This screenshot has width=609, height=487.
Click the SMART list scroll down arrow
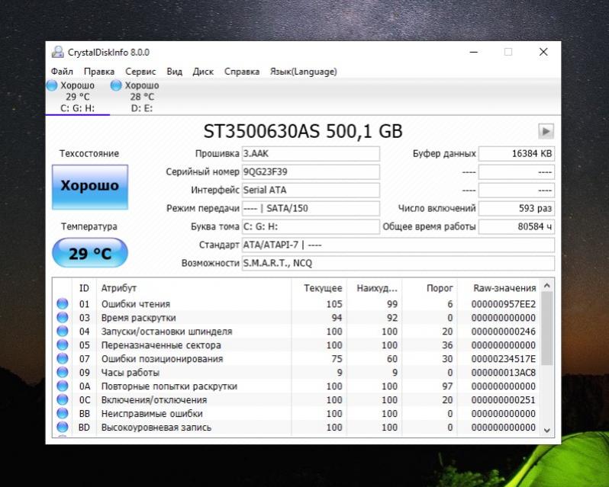[547, 430]
